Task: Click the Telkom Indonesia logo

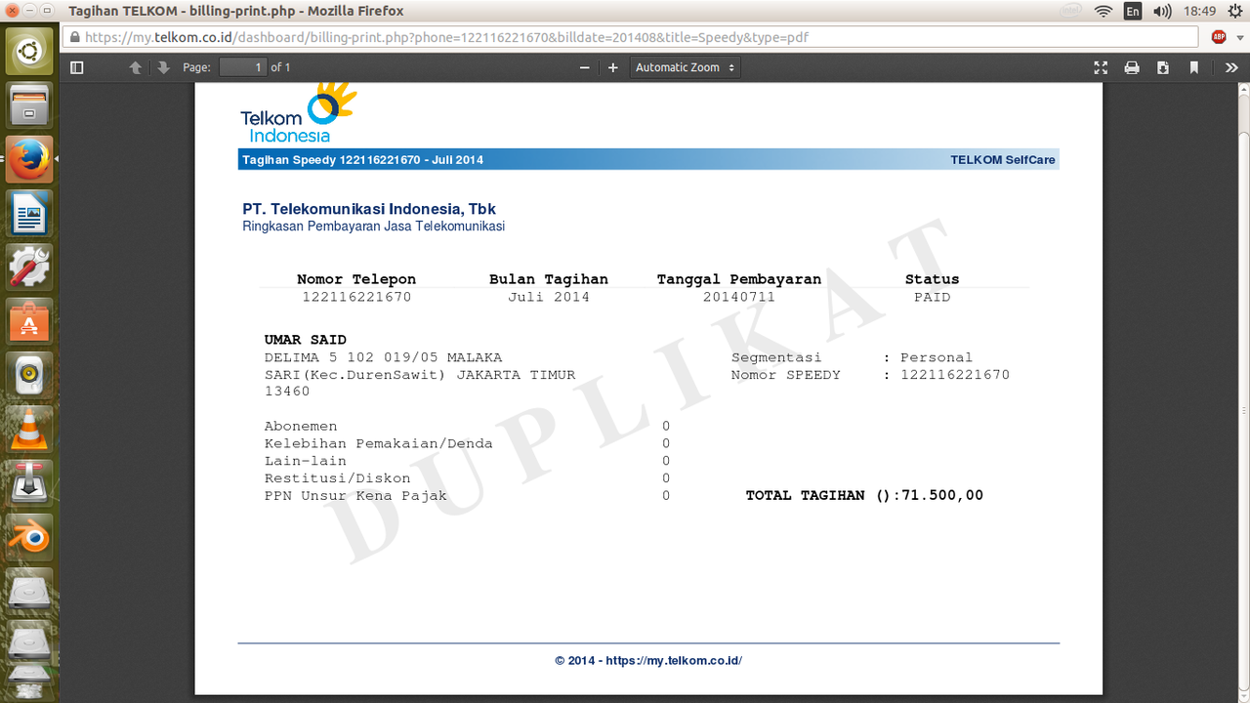Action: click(x=298, y=113)
